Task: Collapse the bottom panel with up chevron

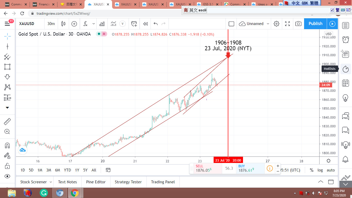Action: (321, 182)
